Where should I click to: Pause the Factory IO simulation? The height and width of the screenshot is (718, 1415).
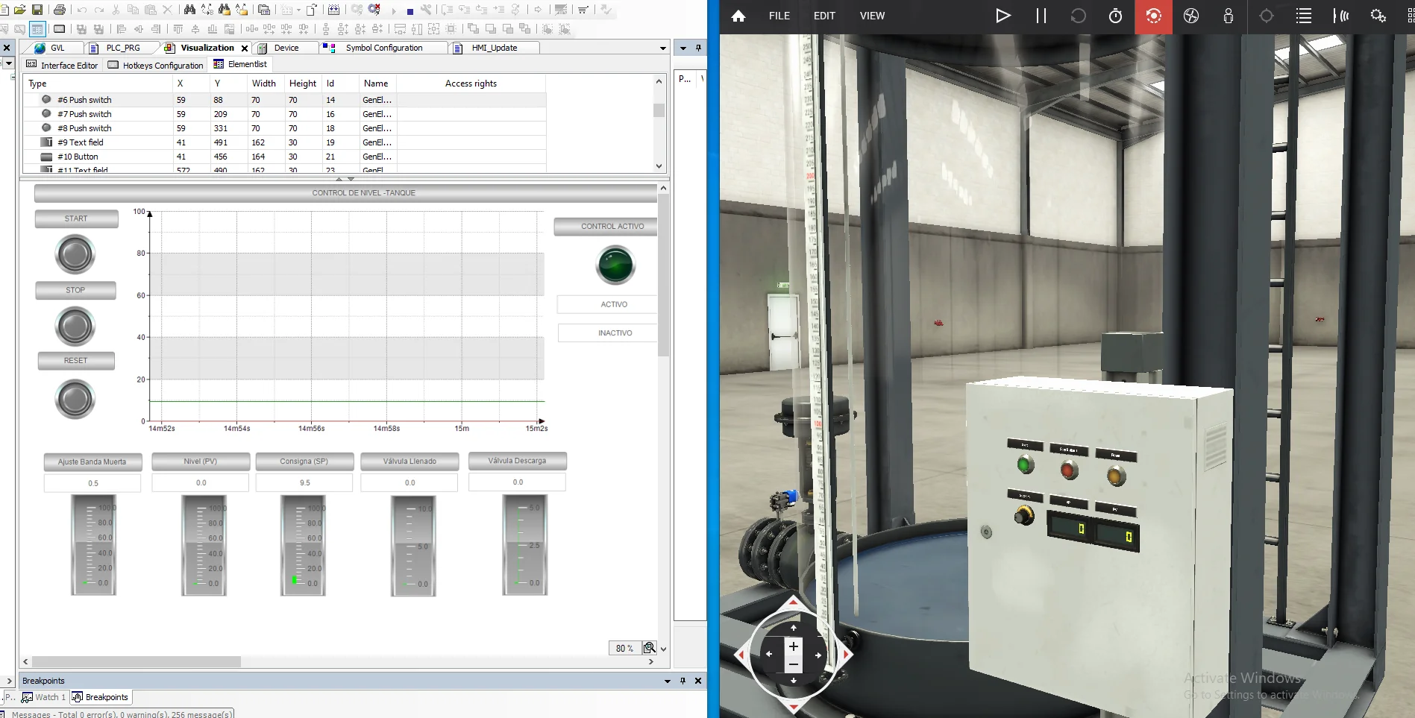point(1041,16)
